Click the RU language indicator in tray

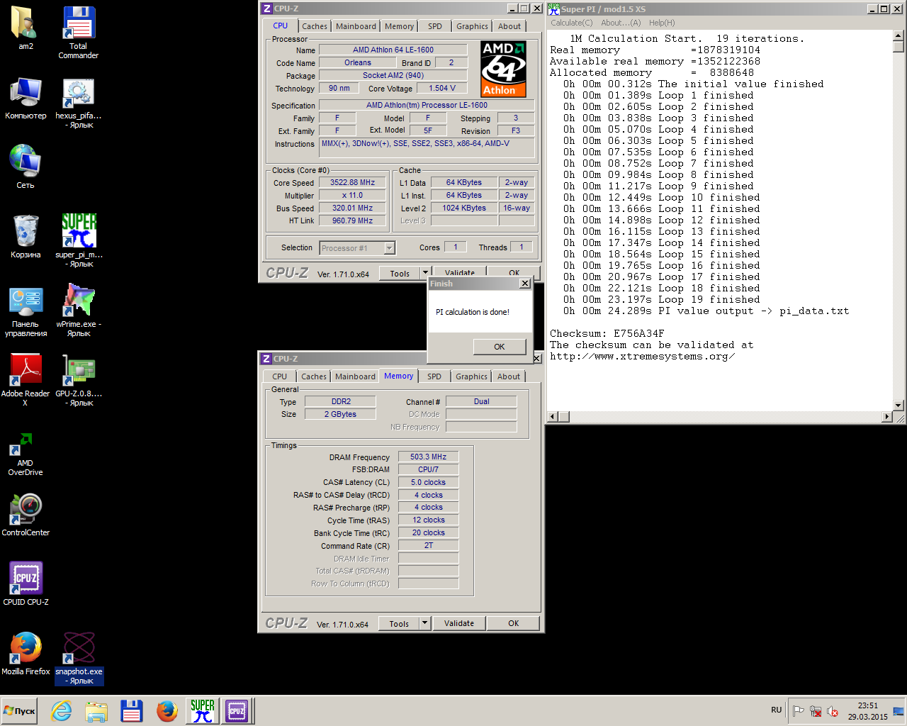(777, 710)
